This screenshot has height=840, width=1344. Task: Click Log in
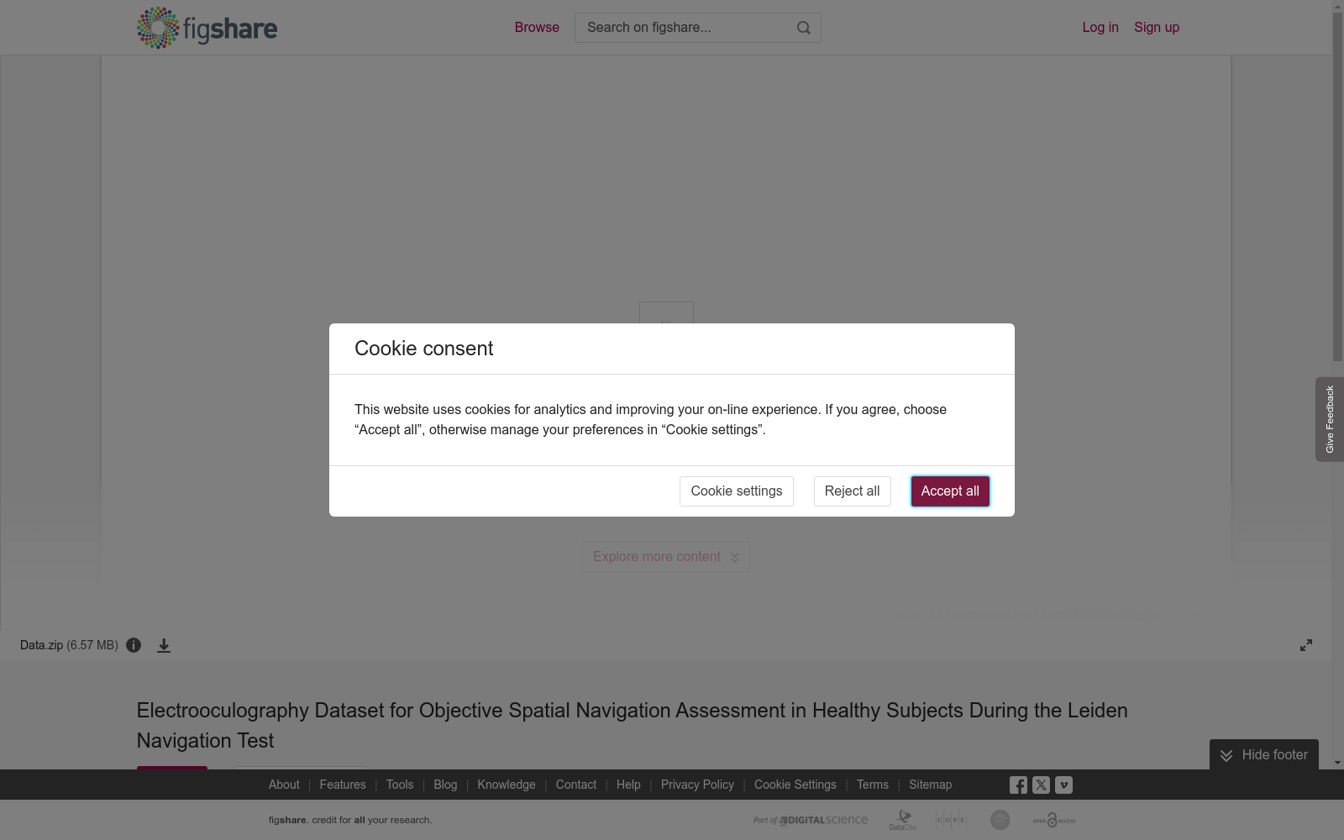pos(1100,27)
